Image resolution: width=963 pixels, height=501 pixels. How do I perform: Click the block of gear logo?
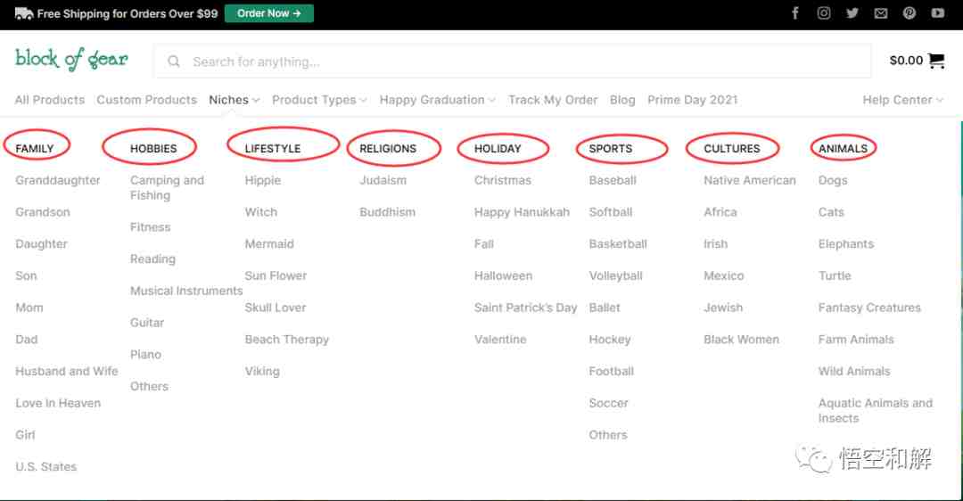click(x=71, y=60)
